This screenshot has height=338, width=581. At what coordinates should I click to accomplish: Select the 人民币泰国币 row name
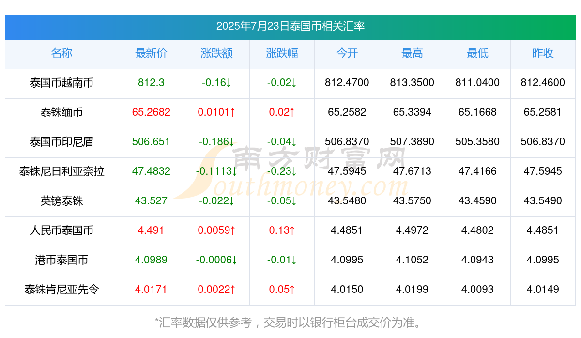(x=61, y=230)
